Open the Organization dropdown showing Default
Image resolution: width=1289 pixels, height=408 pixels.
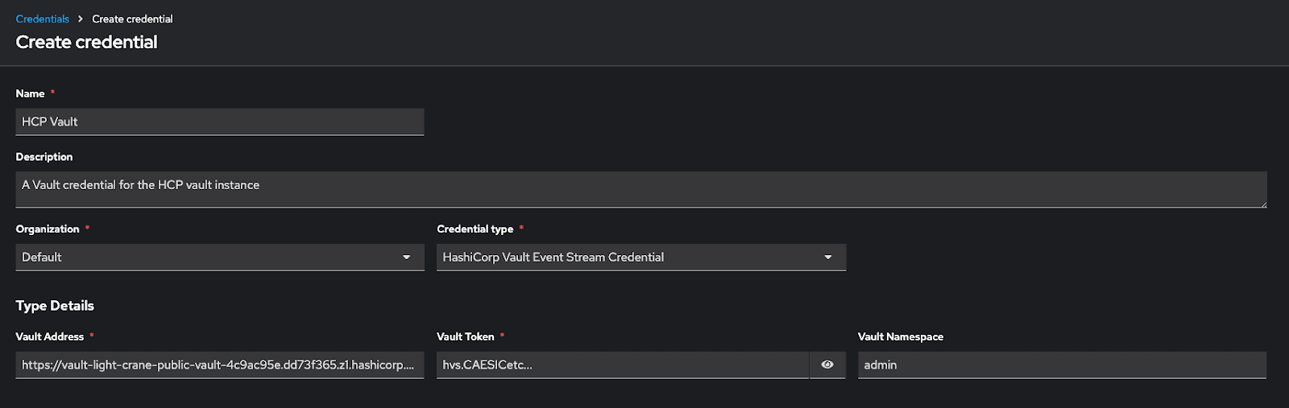(x=209, y=257)
